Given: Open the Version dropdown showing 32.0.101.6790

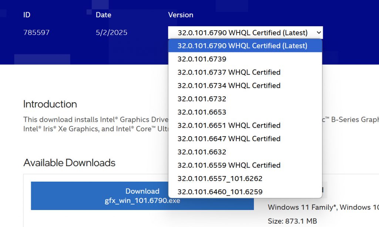Looking at the screenshot, I should [x=245, y=32].
